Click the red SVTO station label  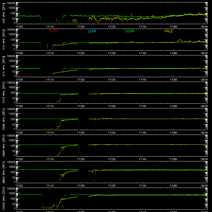pyautogui.click(x=54, y=31)
